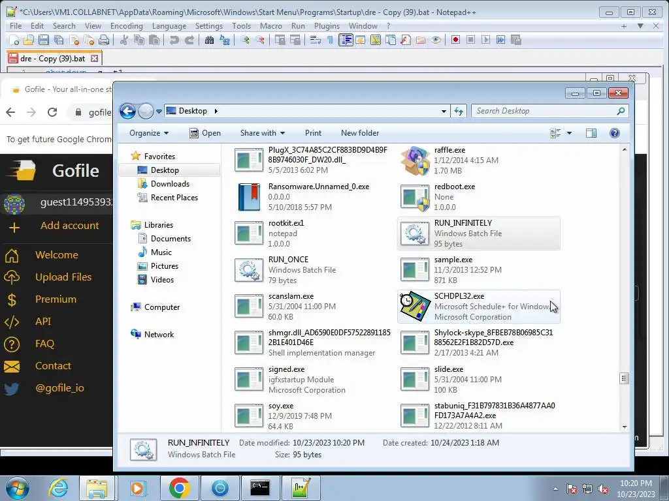
Task: Expand the Desktop breadcrumb arrow in address bar
Action: click(x=216, y=111)
